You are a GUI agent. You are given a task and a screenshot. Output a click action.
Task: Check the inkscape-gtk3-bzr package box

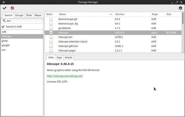point(51,46)
